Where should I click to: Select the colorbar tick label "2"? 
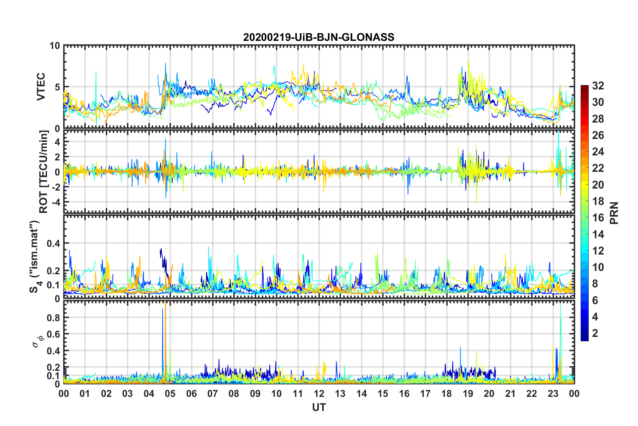click(x=595, y=333)
